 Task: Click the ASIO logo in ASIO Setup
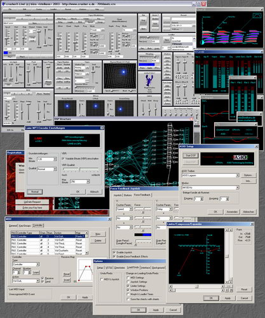click(x=240, y=157)
